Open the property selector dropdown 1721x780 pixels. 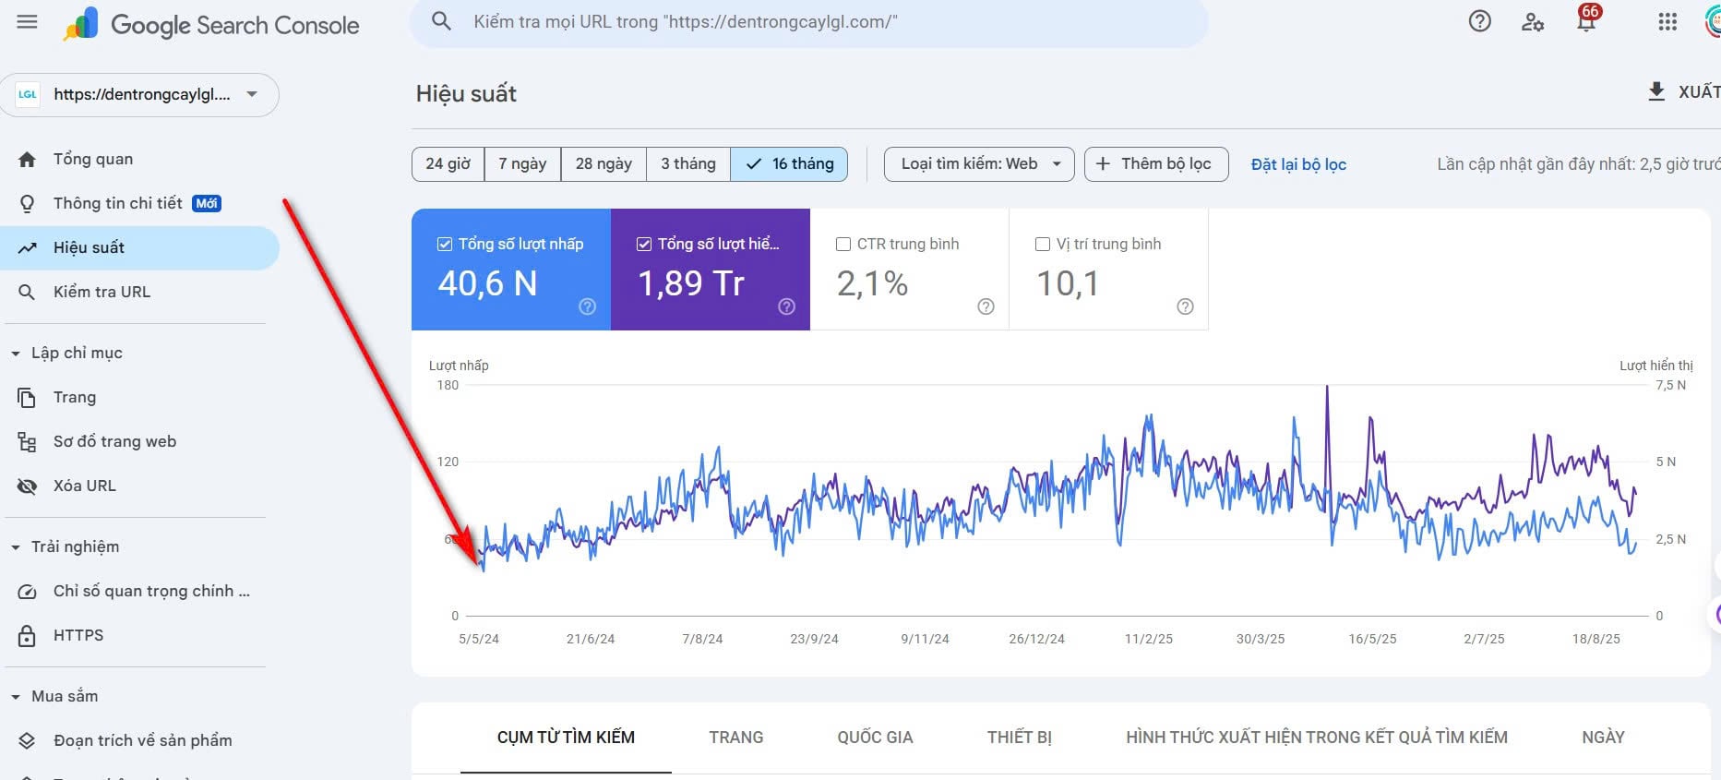click(139, 95)
